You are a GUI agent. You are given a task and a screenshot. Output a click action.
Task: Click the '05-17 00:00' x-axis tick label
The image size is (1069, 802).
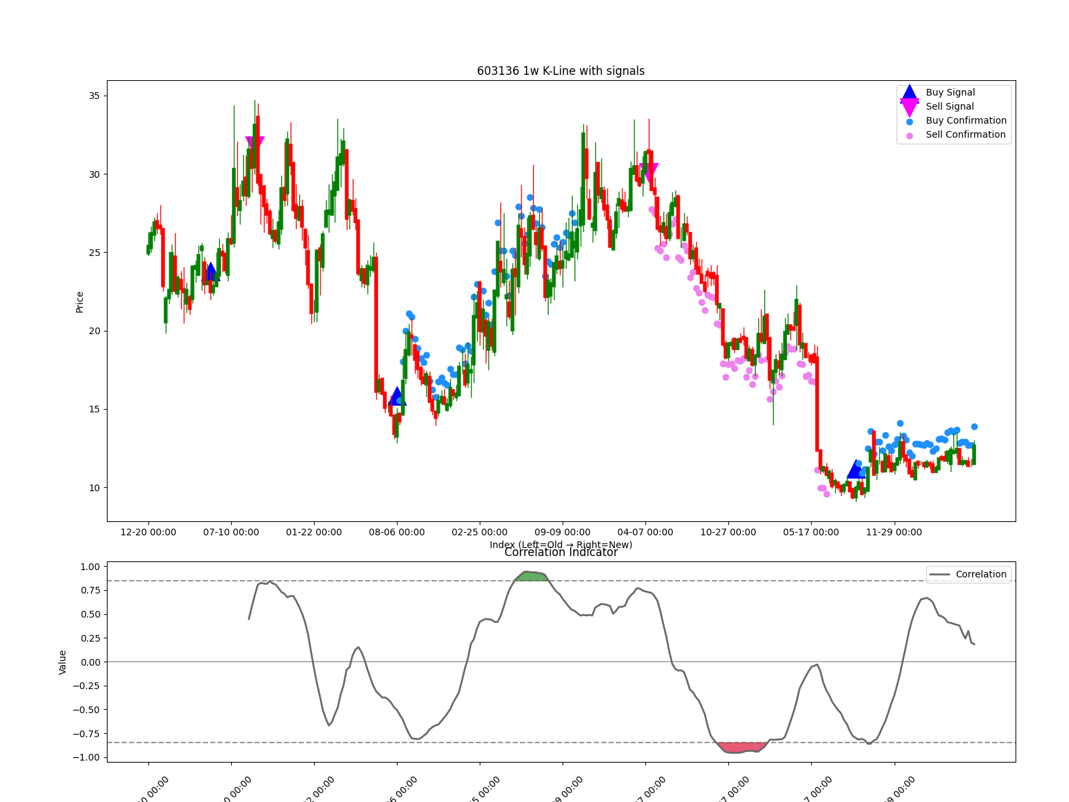[811, 532]
